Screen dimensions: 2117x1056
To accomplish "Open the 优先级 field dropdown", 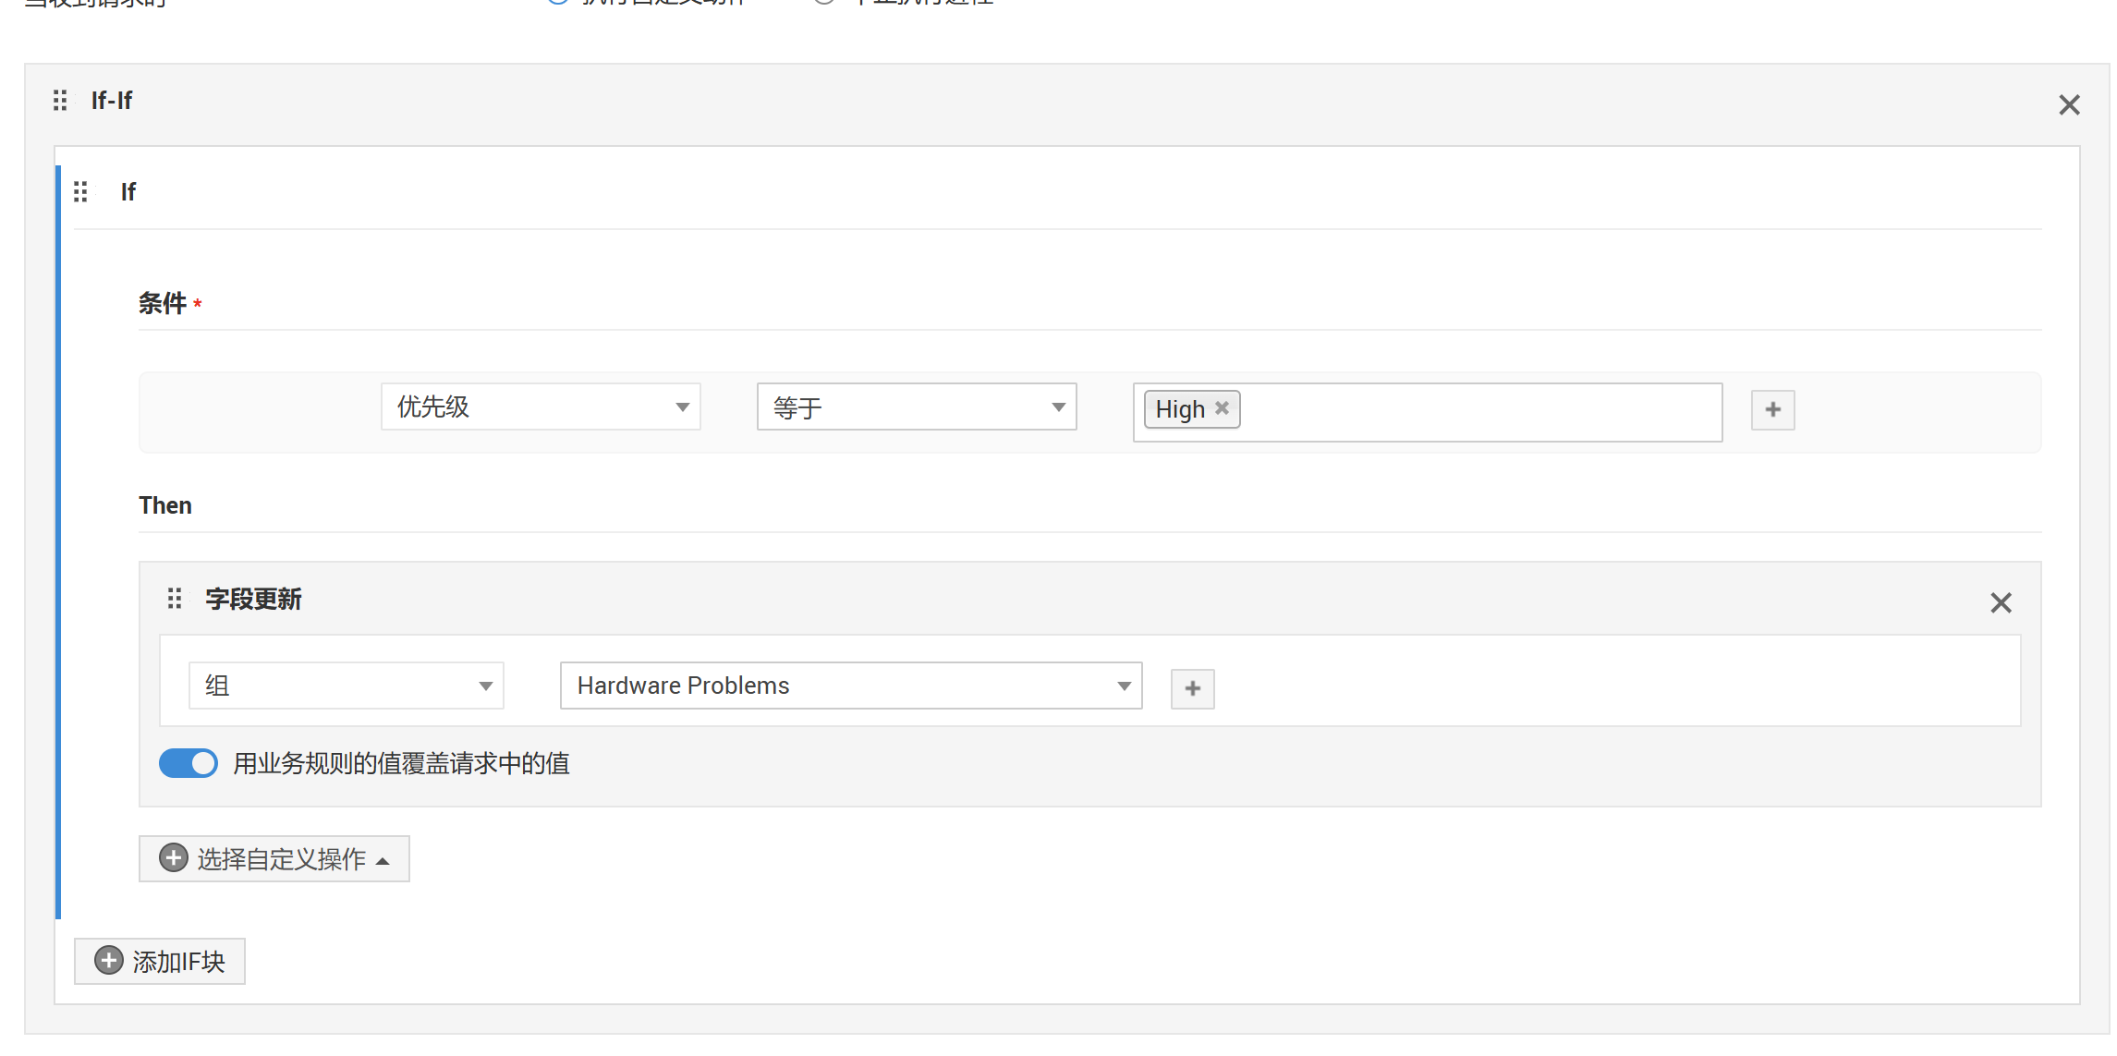I will tap(541, 407).
